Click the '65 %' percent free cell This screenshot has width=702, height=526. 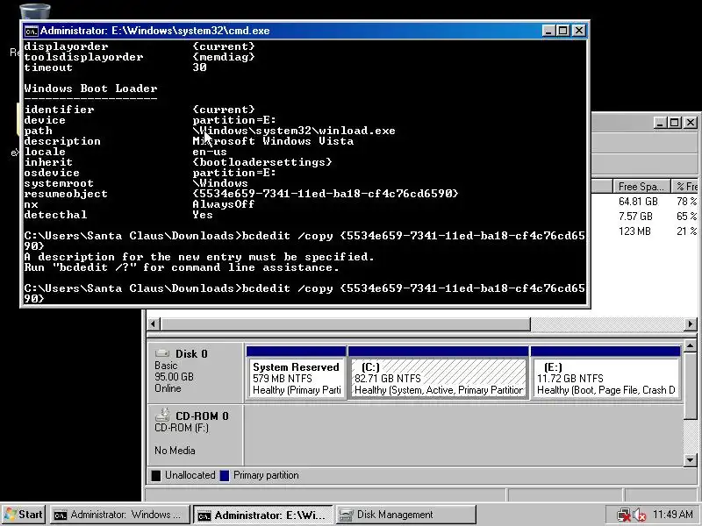pos(687,217)
